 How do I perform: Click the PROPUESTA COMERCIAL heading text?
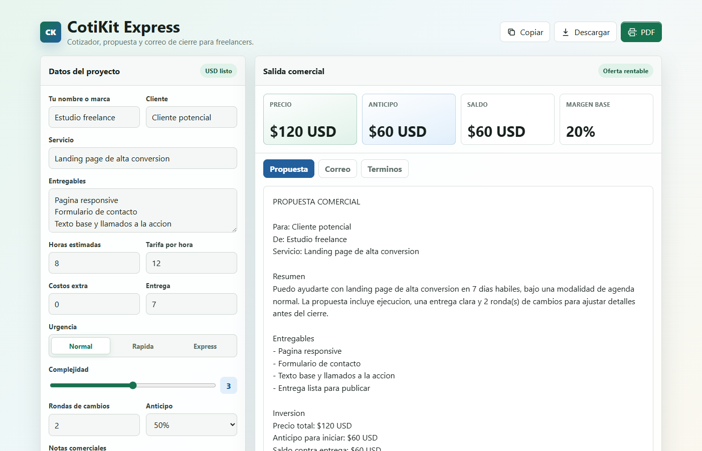point(316,202)
